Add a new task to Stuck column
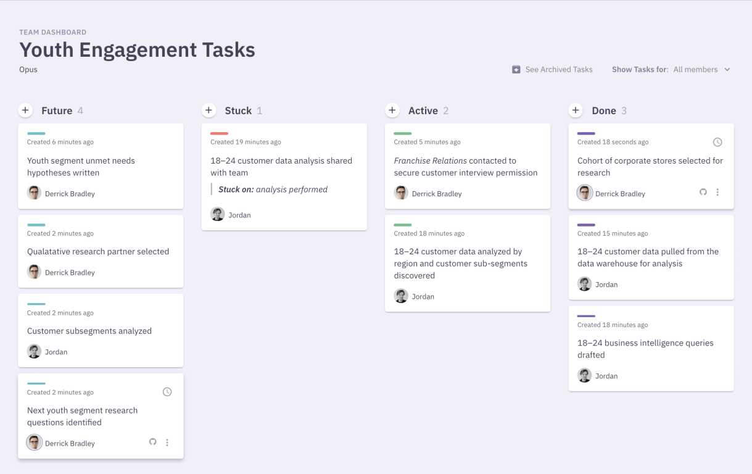The width and height of the screenshot is (752, 474). click(x=209, y=110)
